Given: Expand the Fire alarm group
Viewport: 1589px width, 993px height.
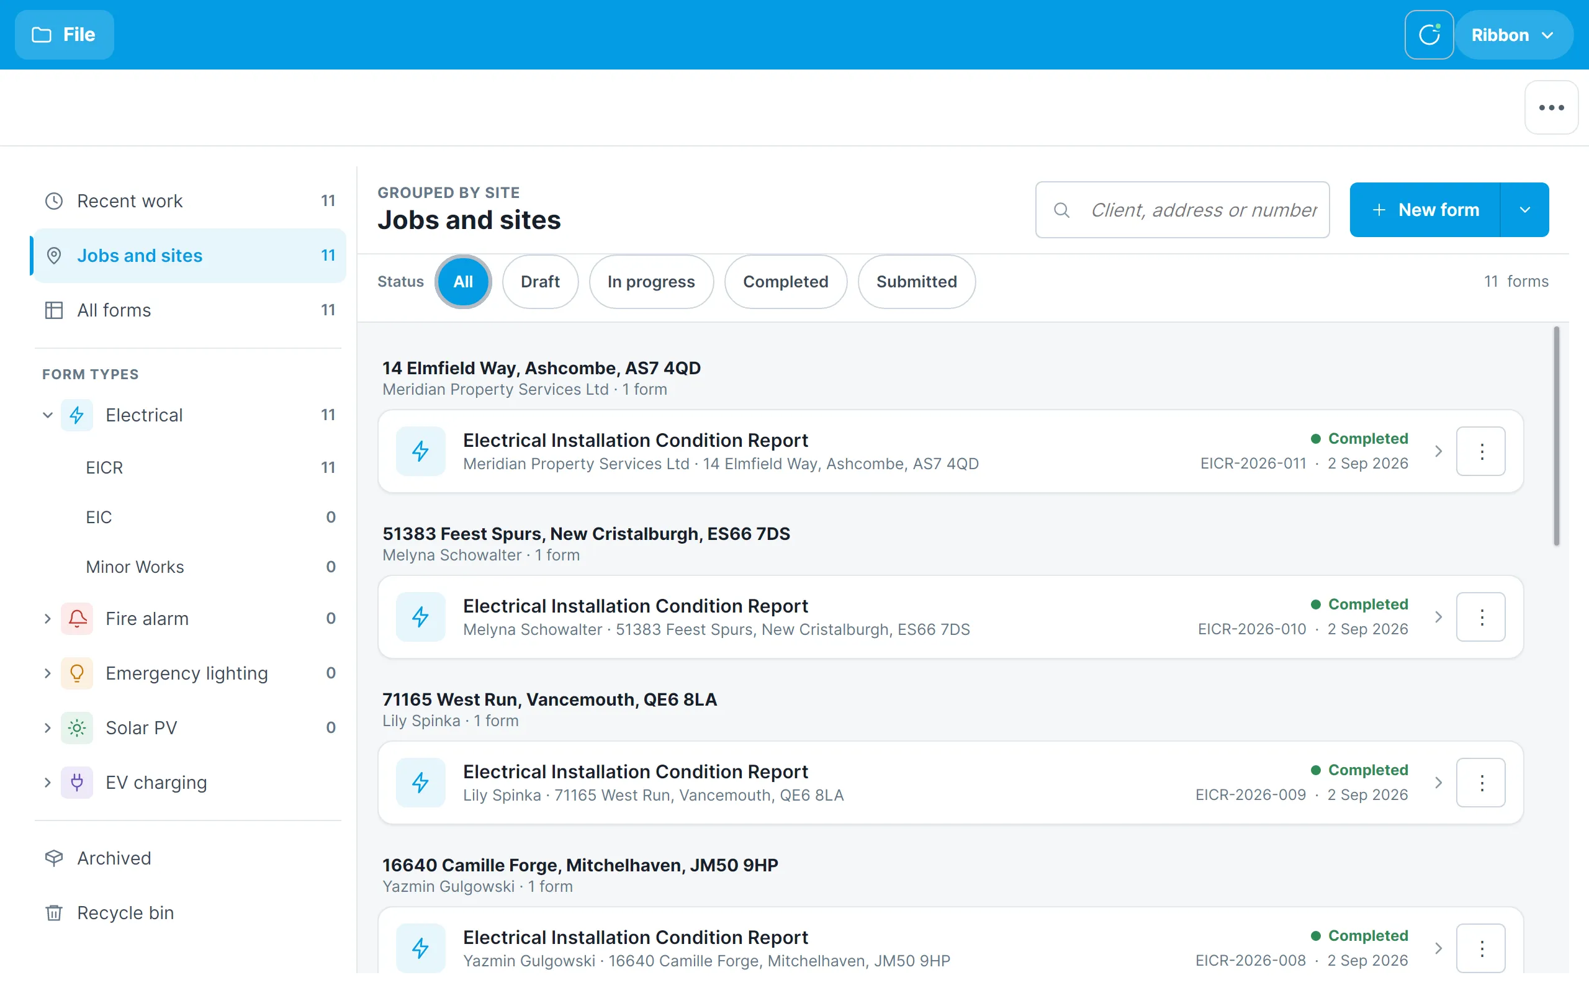Looking at the screenshot, I should pyautogui.click(x=48, y=619).
